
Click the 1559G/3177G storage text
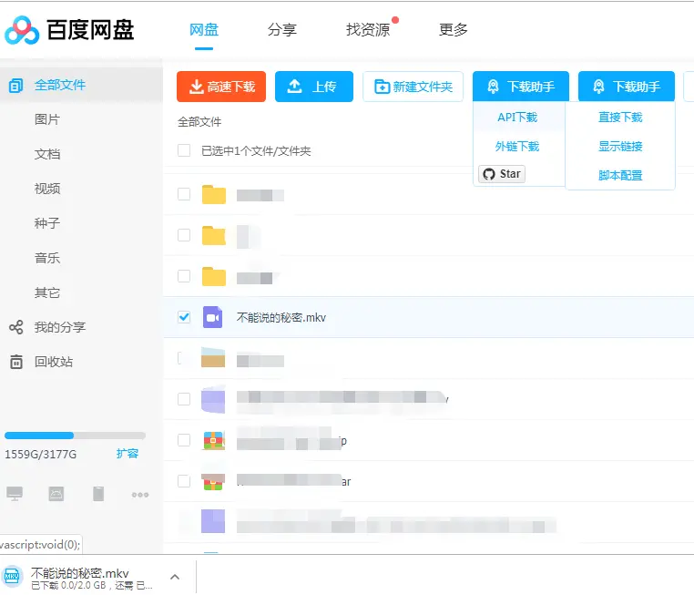(40, 454)
